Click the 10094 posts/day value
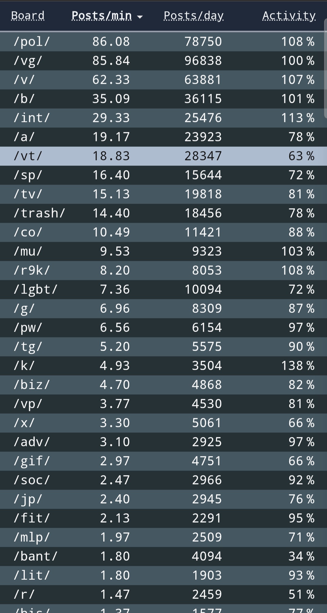Image resolution: width=327 pixels, height=613 pixels. (x=203, y=289)
